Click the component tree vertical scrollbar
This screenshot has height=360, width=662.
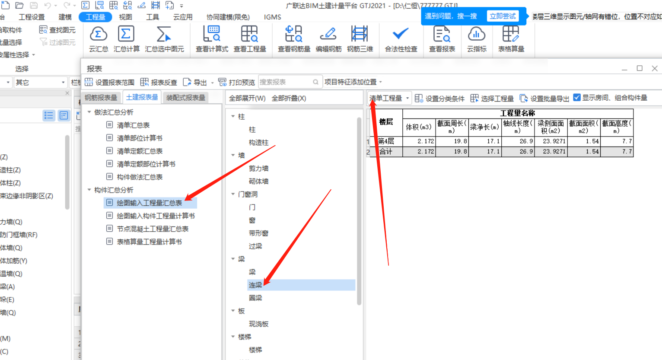[x=359, y=211]
